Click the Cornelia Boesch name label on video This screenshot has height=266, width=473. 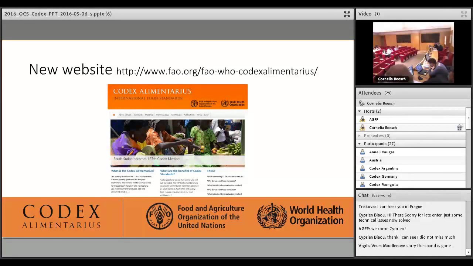[392, 79]
